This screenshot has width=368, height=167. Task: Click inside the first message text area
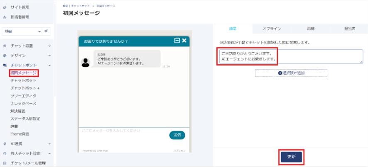pos(291,56)
